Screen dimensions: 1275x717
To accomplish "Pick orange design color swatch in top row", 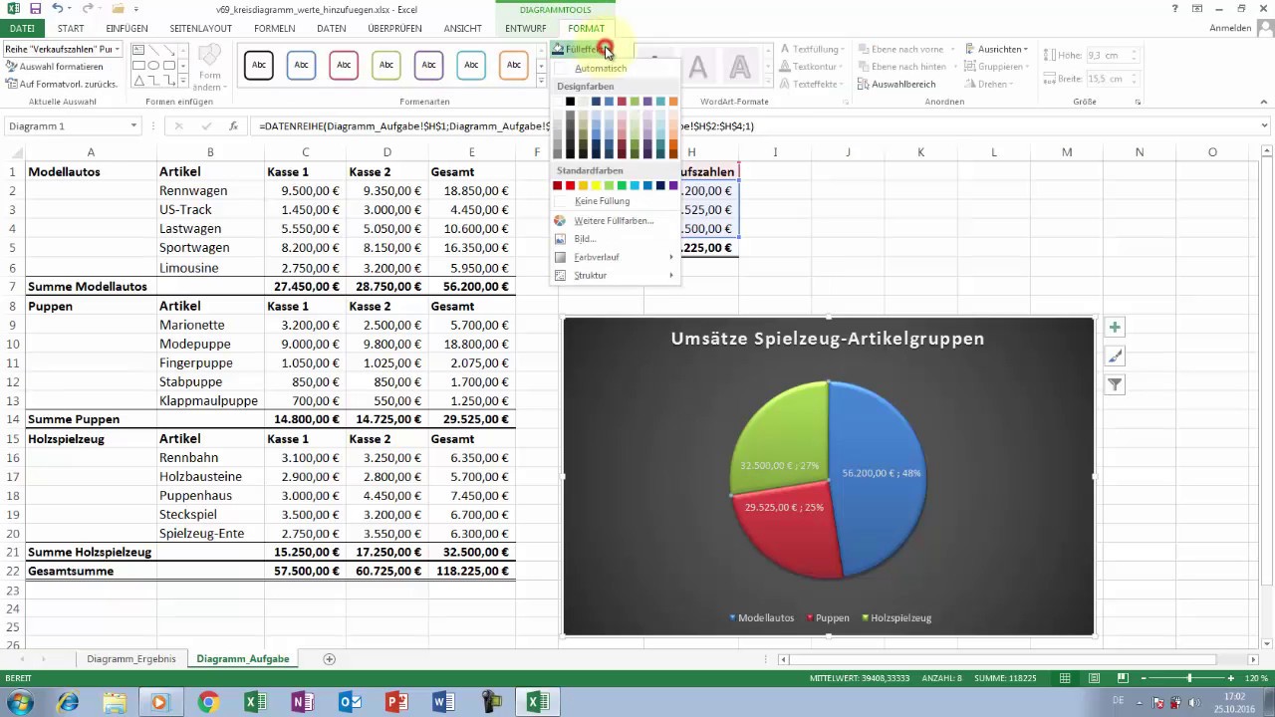I will click(x=673, y=102).
